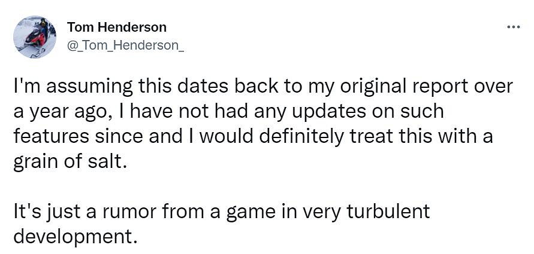Click the @_Tom_Henderson_ handle
534x254 pixels.
pyautogui.click(x=125, y=47)
